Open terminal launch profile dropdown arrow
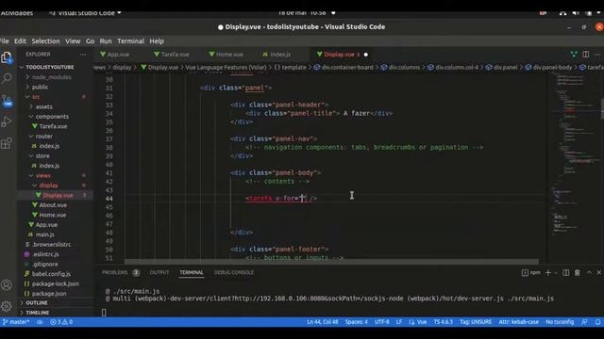The width and height of the screenshot is (604, 339). [556, 272]
